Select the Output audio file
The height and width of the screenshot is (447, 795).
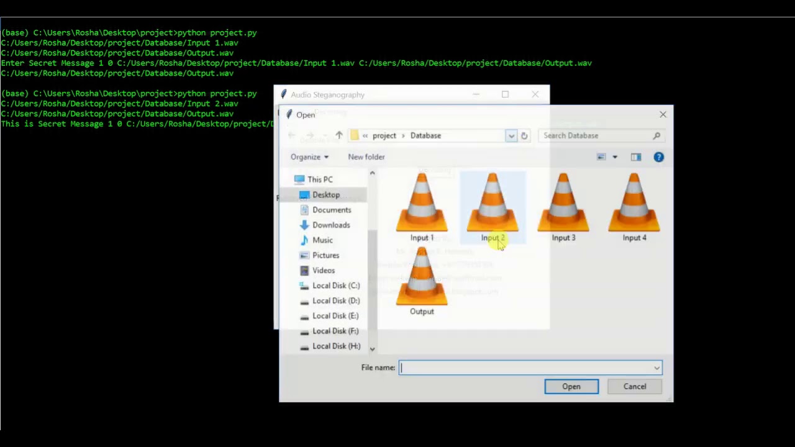(x=422, y=282)
